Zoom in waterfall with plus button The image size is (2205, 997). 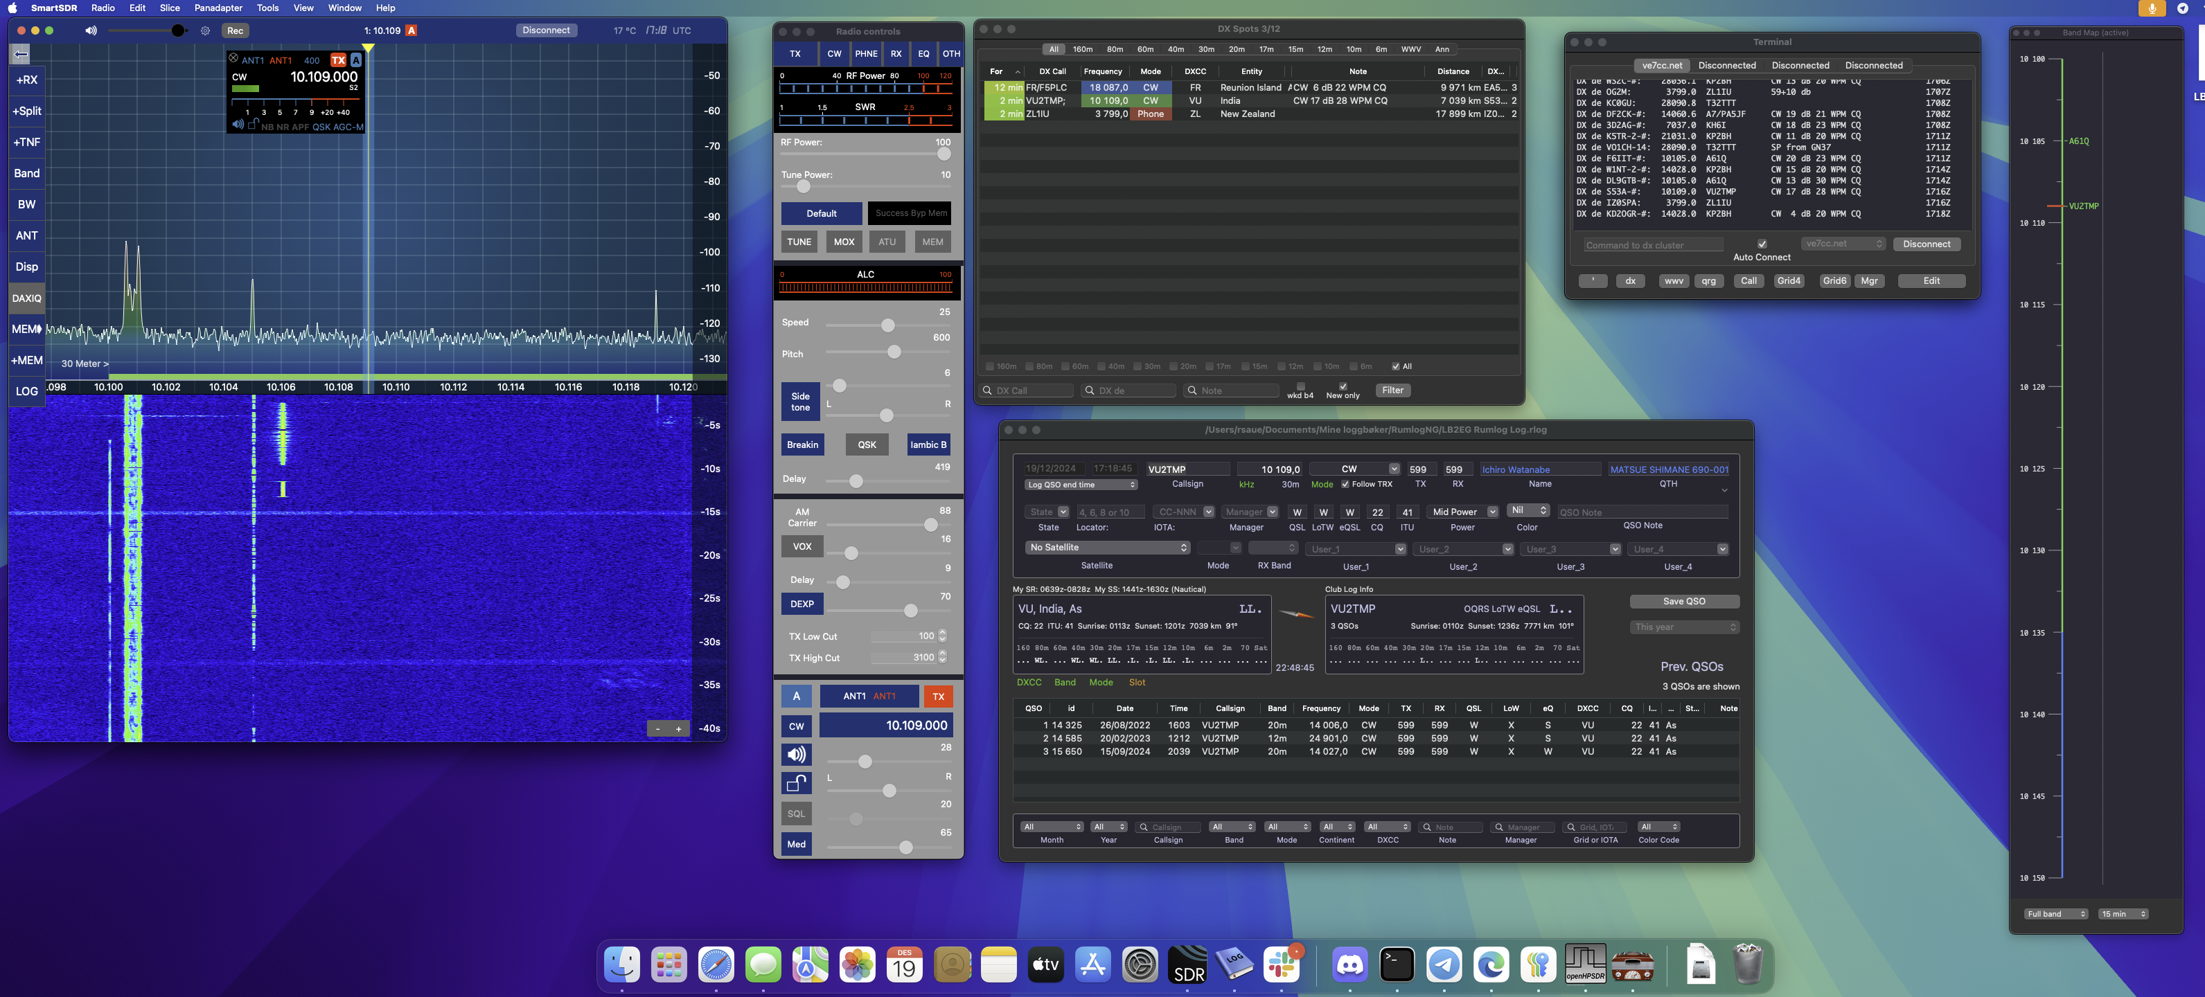[x=679, y=729]
